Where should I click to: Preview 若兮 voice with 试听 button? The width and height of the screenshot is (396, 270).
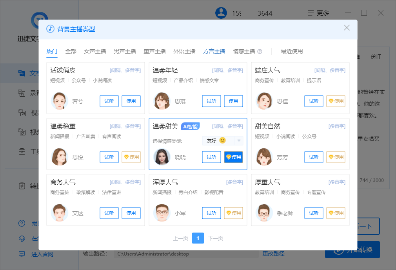click(x=109, y=101)
